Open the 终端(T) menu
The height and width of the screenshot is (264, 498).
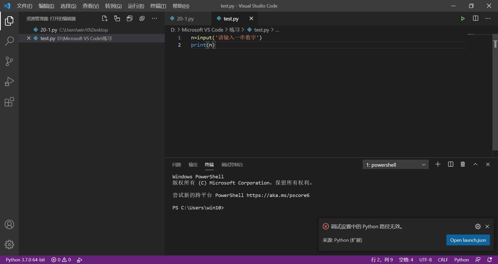click(158, 6)
